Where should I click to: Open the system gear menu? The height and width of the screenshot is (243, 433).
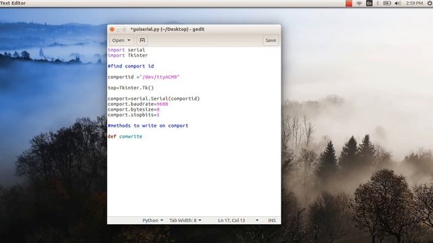[x=430, y=3]
